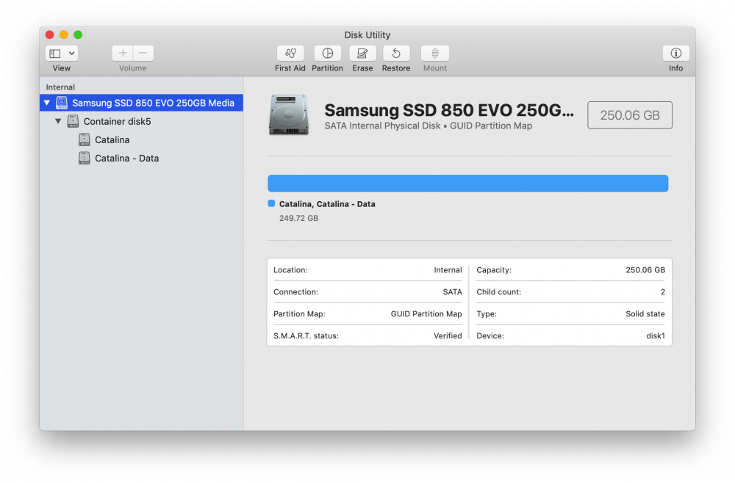Viewport: 735px width, 483px height.
Task: Click the green zoom window button
Action: click(78, 34)
